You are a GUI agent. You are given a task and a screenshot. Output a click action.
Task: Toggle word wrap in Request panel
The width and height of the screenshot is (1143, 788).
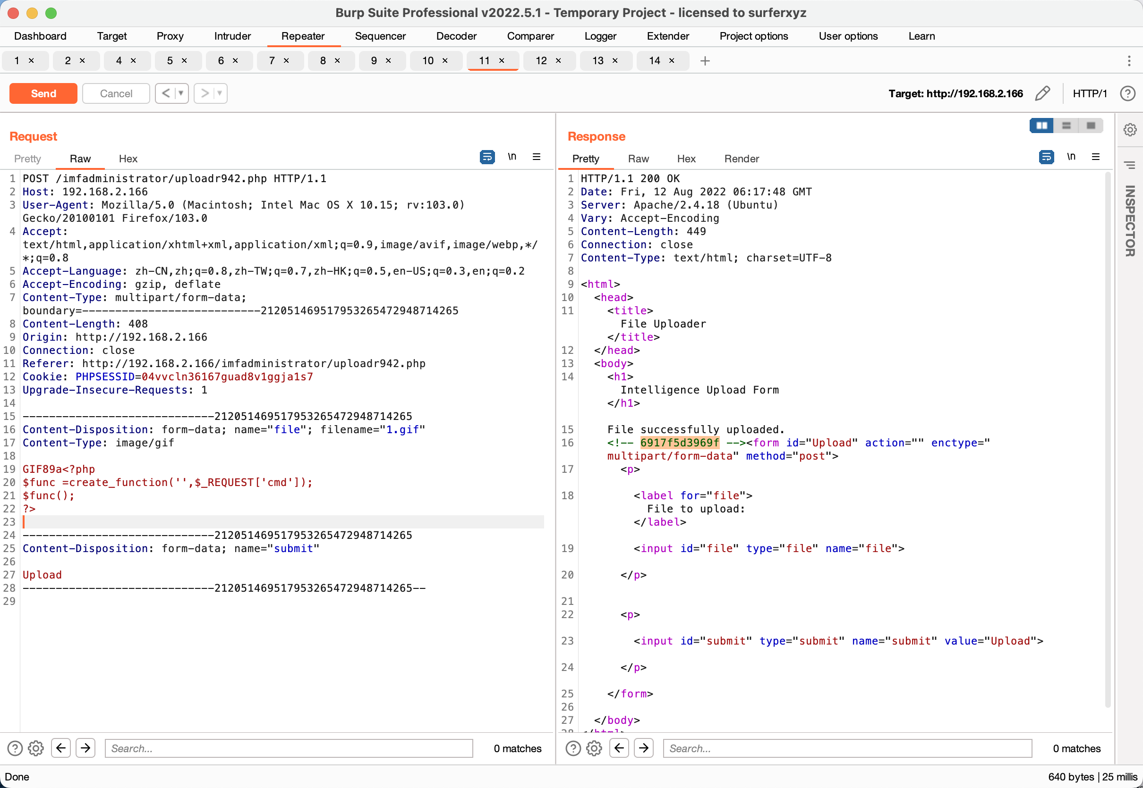click(x=487, y=157)
